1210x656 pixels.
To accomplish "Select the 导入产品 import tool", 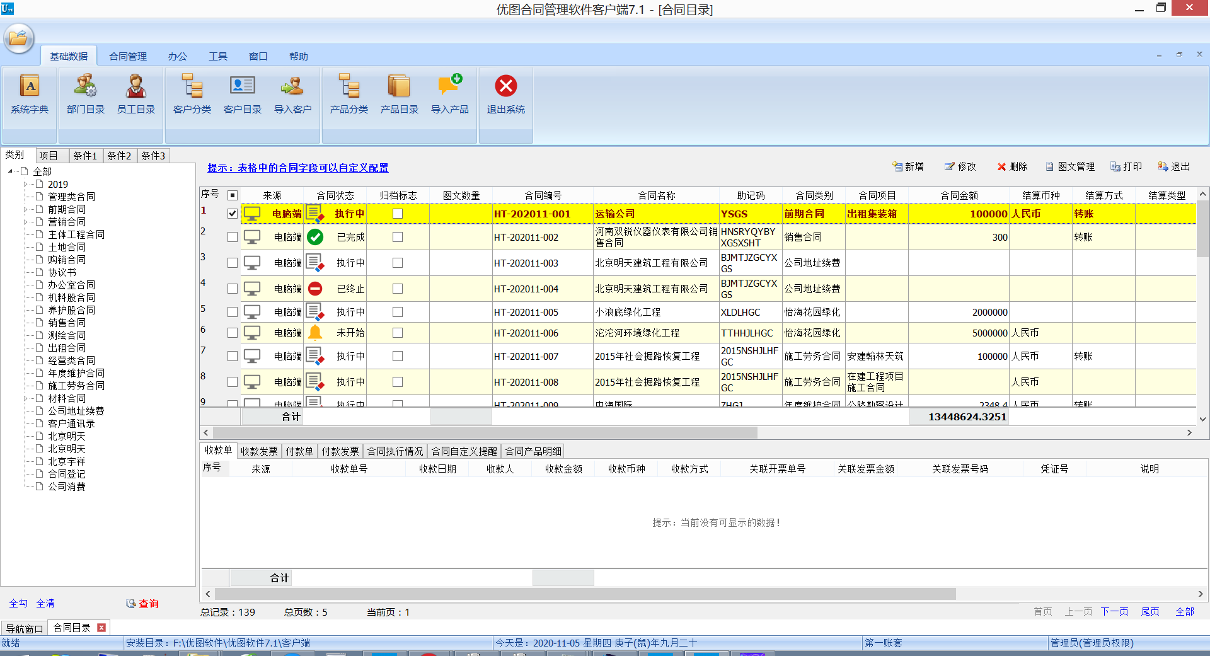I will click(450, 95).
